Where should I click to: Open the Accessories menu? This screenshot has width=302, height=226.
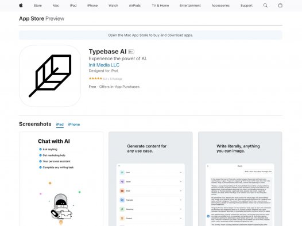[220, 6]
